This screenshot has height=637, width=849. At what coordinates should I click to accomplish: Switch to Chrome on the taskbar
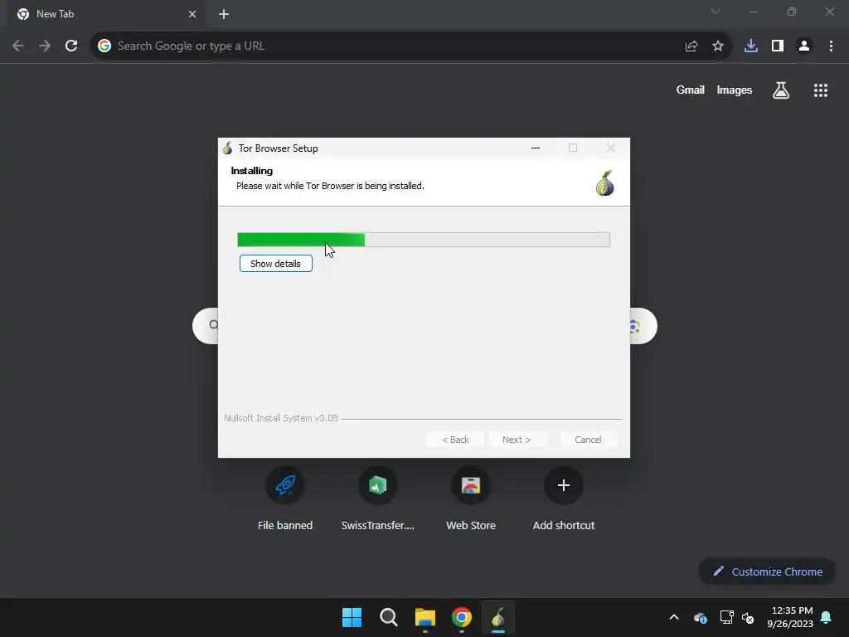tap(462, 617)
